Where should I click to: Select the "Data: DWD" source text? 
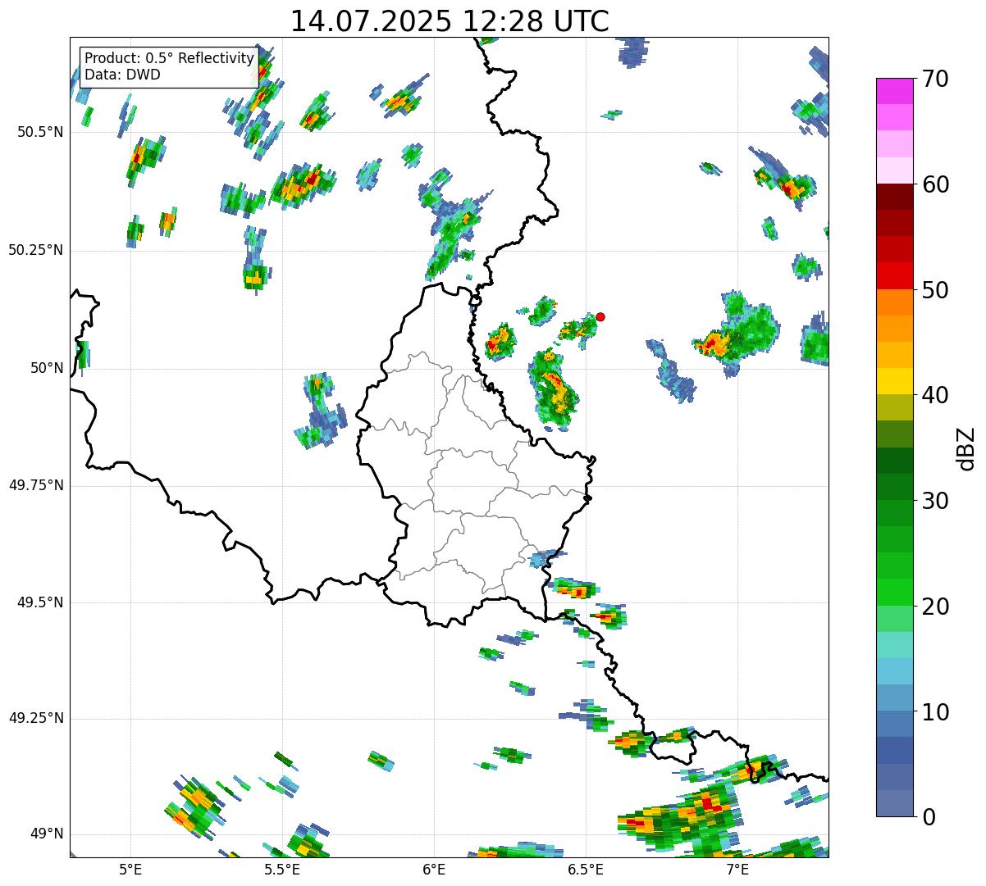(122, 75)
